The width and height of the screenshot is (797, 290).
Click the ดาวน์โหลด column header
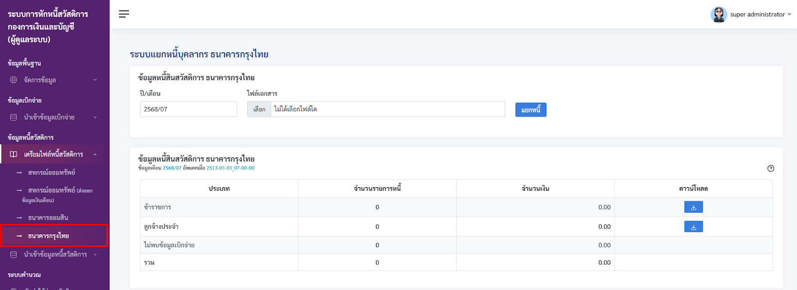693,188
